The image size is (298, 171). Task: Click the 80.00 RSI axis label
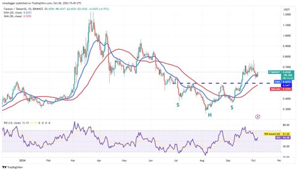point(286,125)
